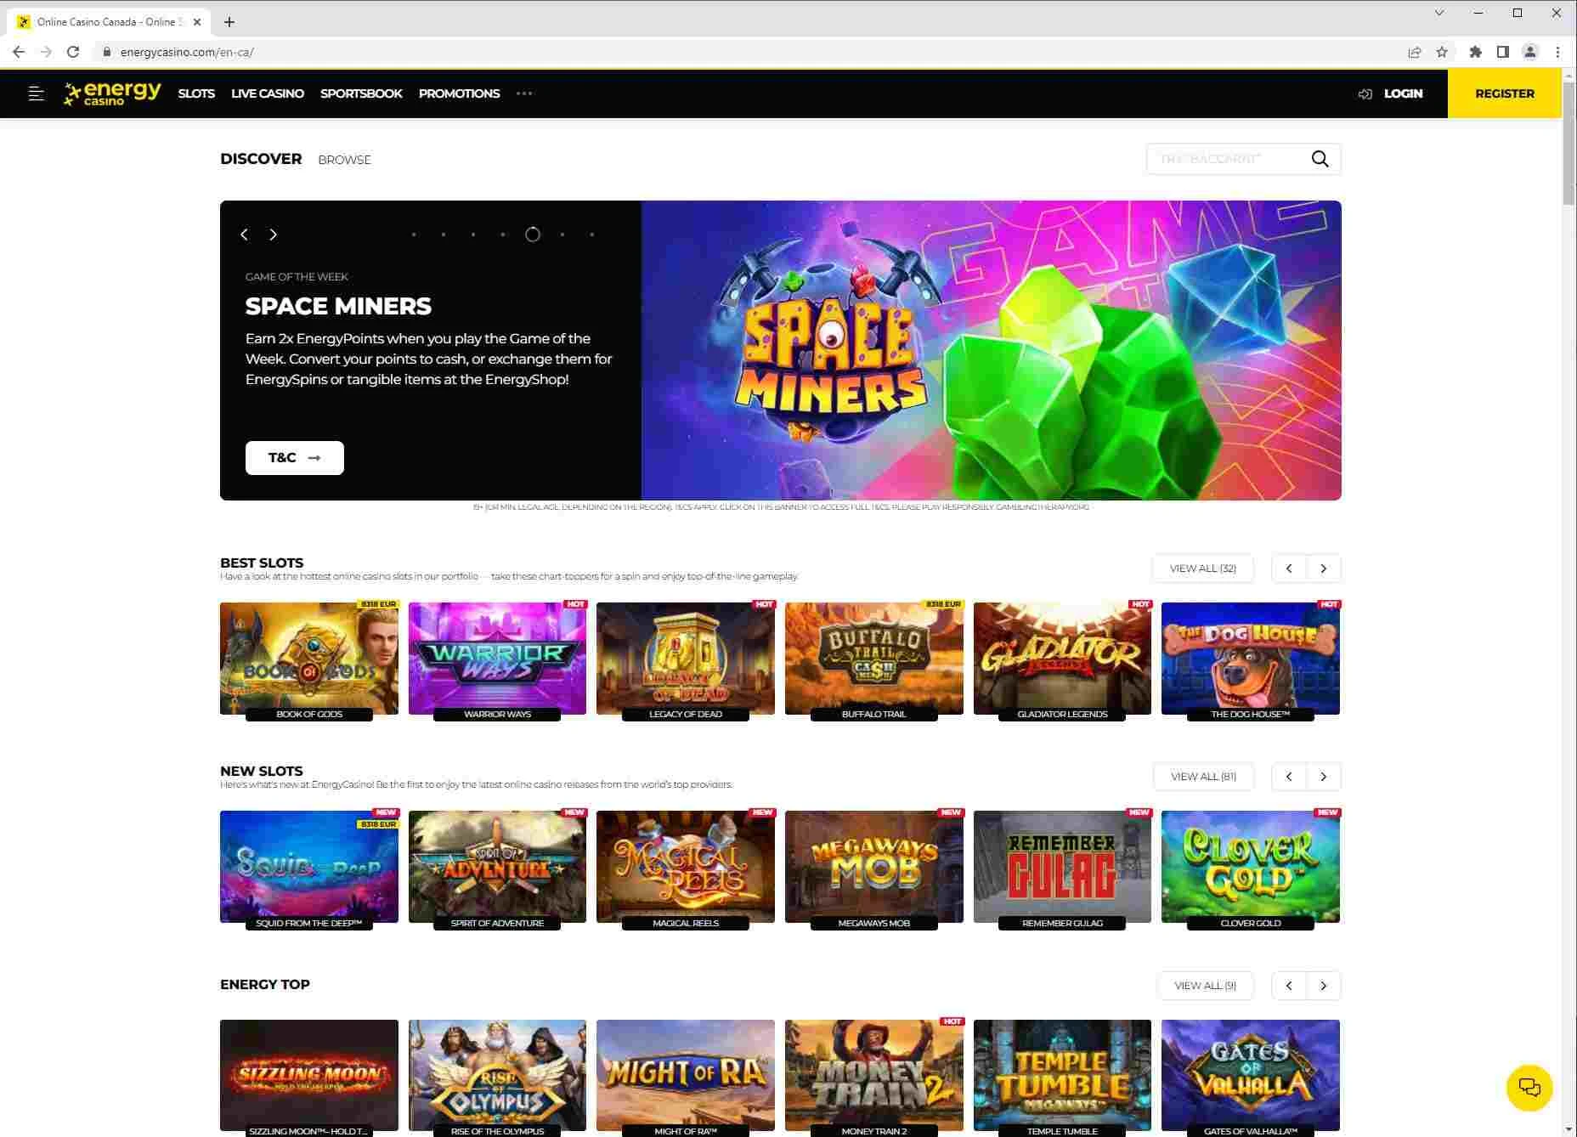Open Squid From The Deep slot
Viewport: 1577px width, 1137px height.
pos(309,868)
